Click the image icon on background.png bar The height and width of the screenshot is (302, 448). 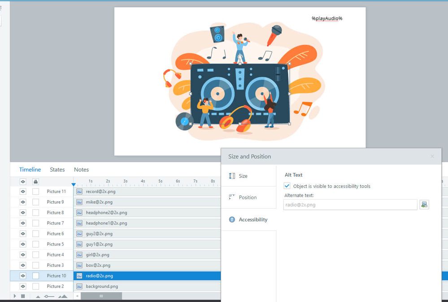tap(79, 286)
